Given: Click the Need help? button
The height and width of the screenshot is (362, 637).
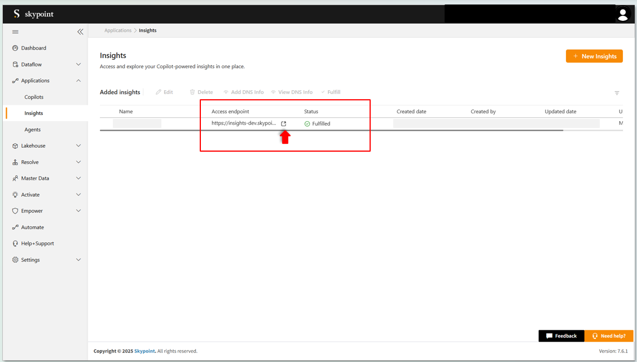Looking at the screenshot, I should point(608,336).
